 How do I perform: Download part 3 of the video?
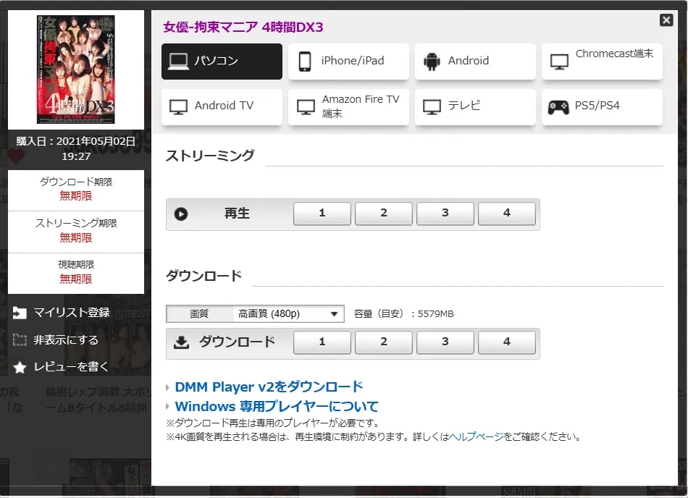point(445,342)
